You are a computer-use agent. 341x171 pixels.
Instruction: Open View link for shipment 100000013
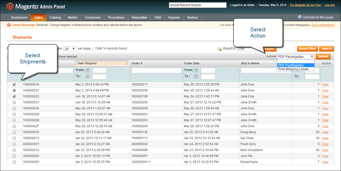click(325, 138)
